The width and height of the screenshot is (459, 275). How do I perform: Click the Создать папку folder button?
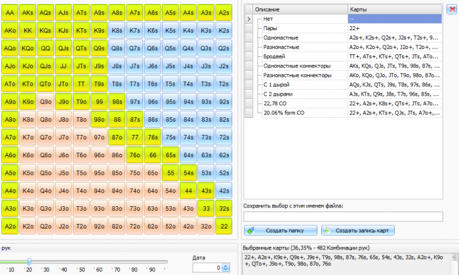pos(281,230)
